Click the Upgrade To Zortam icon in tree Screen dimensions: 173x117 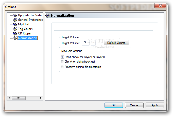pos(15,15)
